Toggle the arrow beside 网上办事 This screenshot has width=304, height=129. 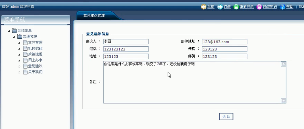[x=19, y=60]
